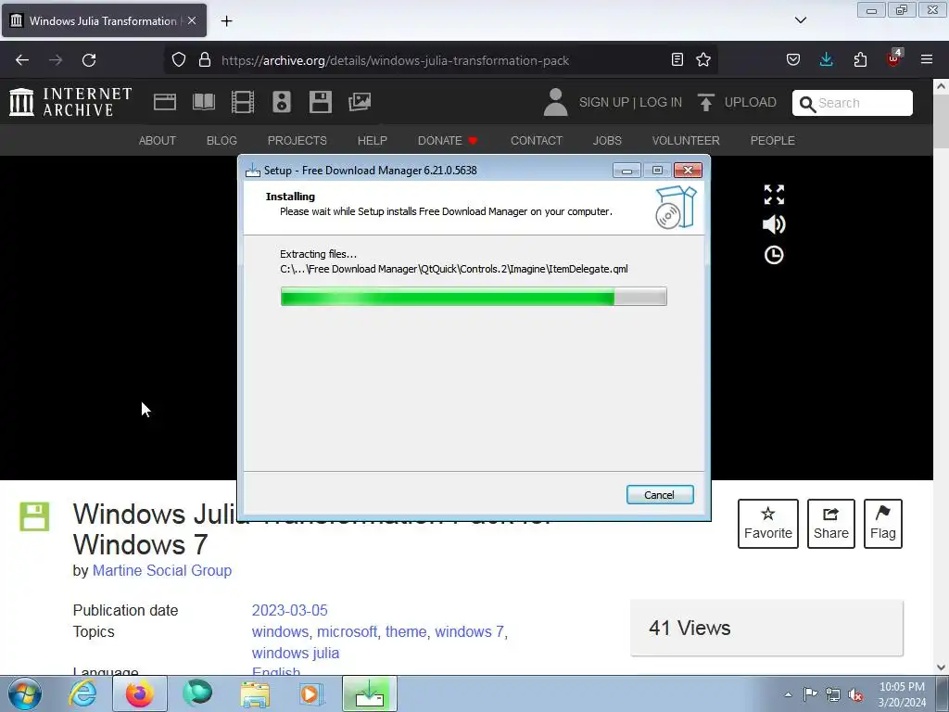Bookmark this page with star icon

tap(703, 59)
